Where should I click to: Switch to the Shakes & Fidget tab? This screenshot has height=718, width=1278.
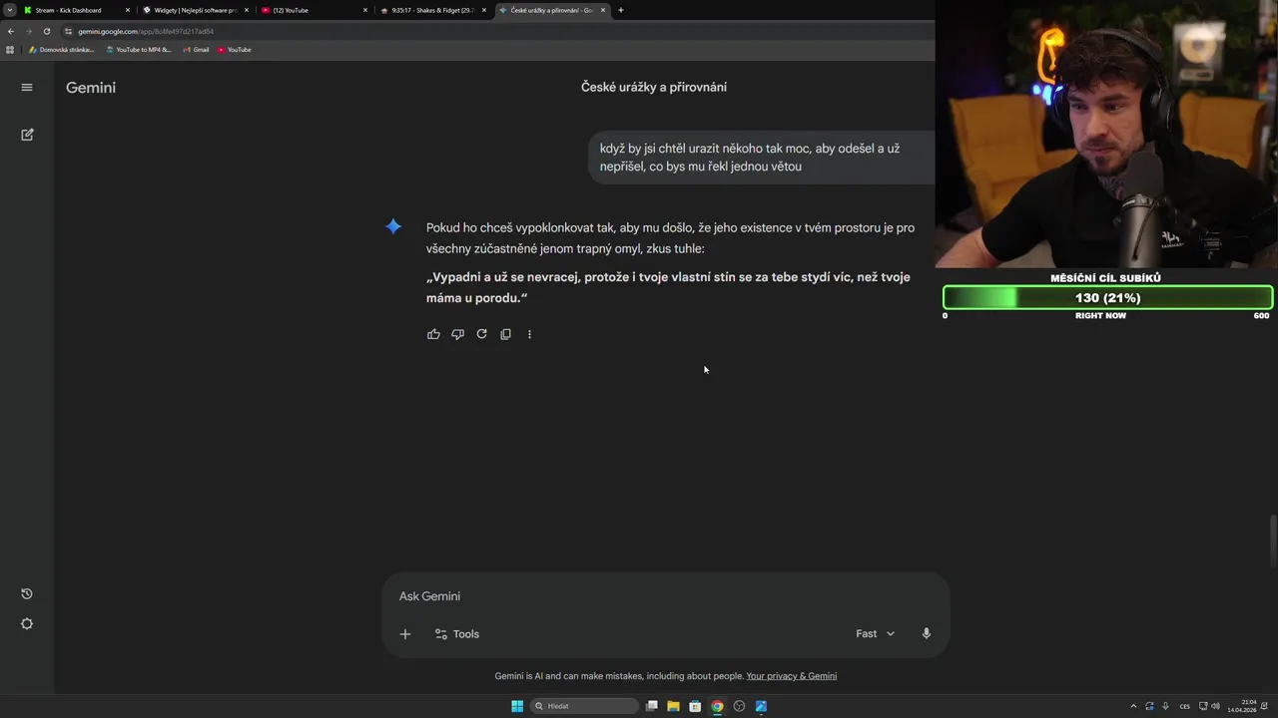click(435, 10)
